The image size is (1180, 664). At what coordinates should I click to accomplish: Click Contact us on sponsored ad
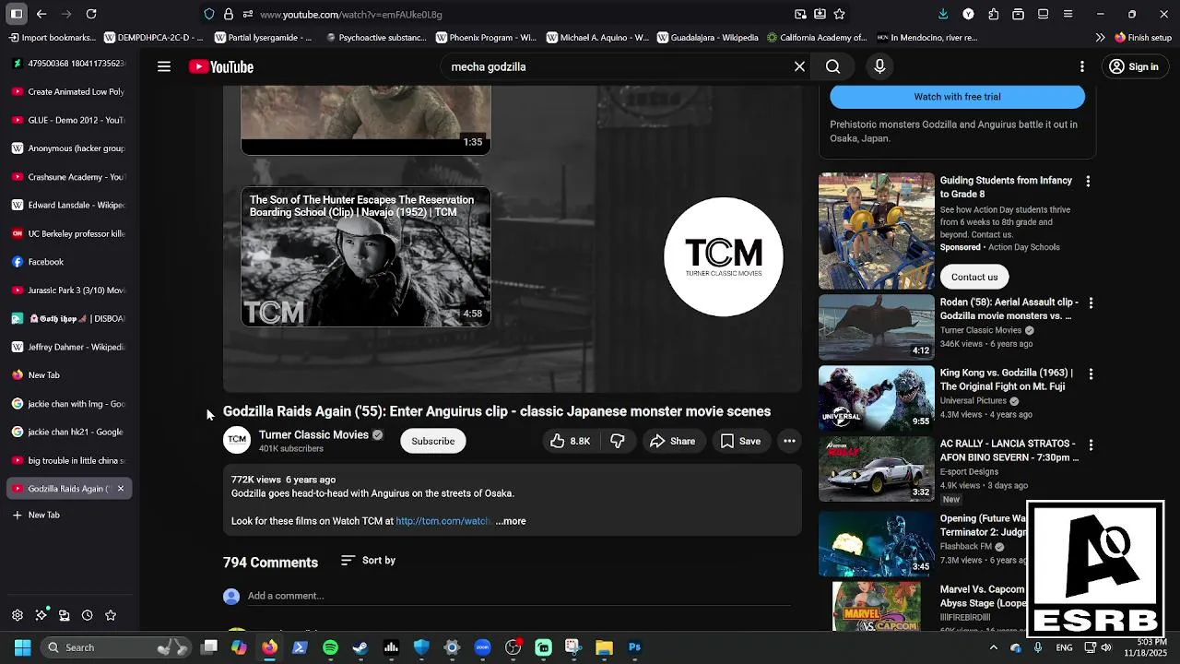pos(974,277)
